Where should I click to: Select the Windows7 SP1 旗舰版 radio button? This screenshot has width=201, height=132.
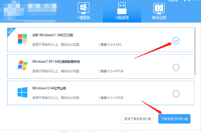(x=176, y=67)
